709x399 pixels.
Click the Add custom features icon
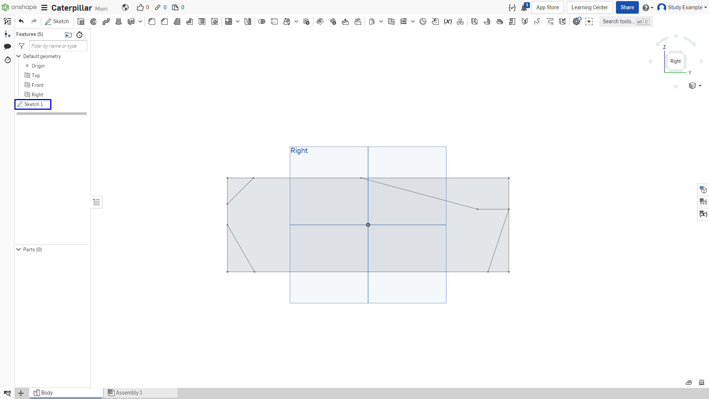tap(589, 21)
